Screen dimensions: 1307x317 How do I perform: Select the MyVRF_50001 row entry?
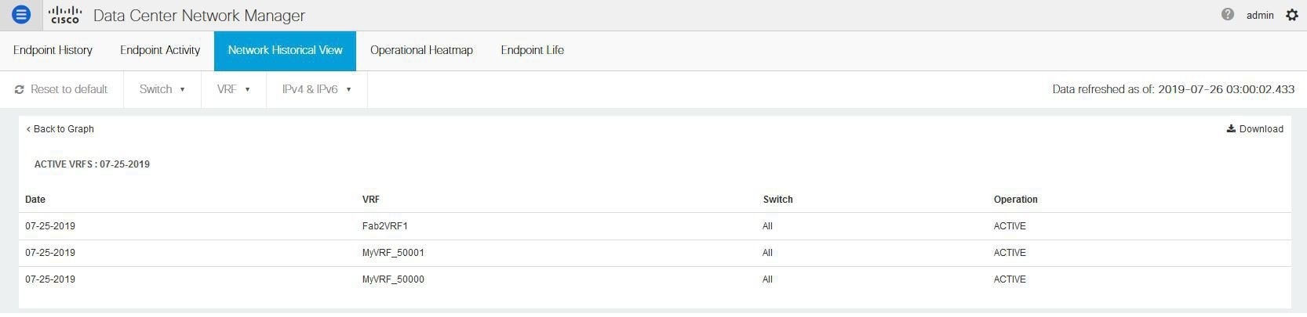click(x=393, y=253)
